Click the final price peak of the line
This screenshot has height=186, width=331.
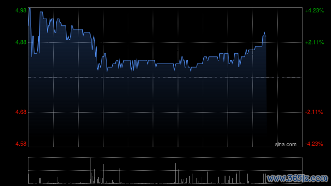[264, 33]
